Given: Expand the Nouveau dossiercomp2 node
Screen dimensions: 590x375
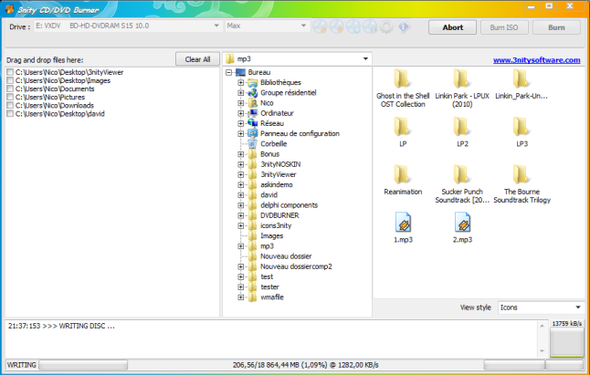Looking at the screenshot, I should coord(241,266).
